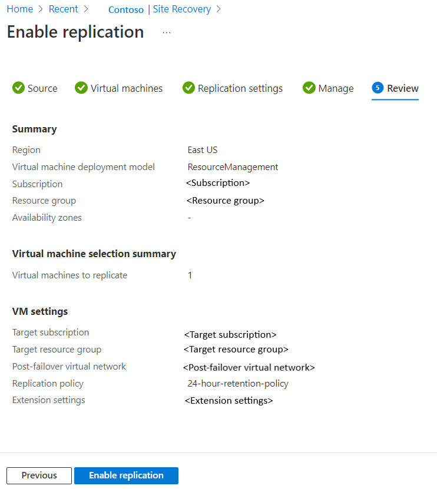
Task: Click Previous to return to Manage
Action: point(39,475)
